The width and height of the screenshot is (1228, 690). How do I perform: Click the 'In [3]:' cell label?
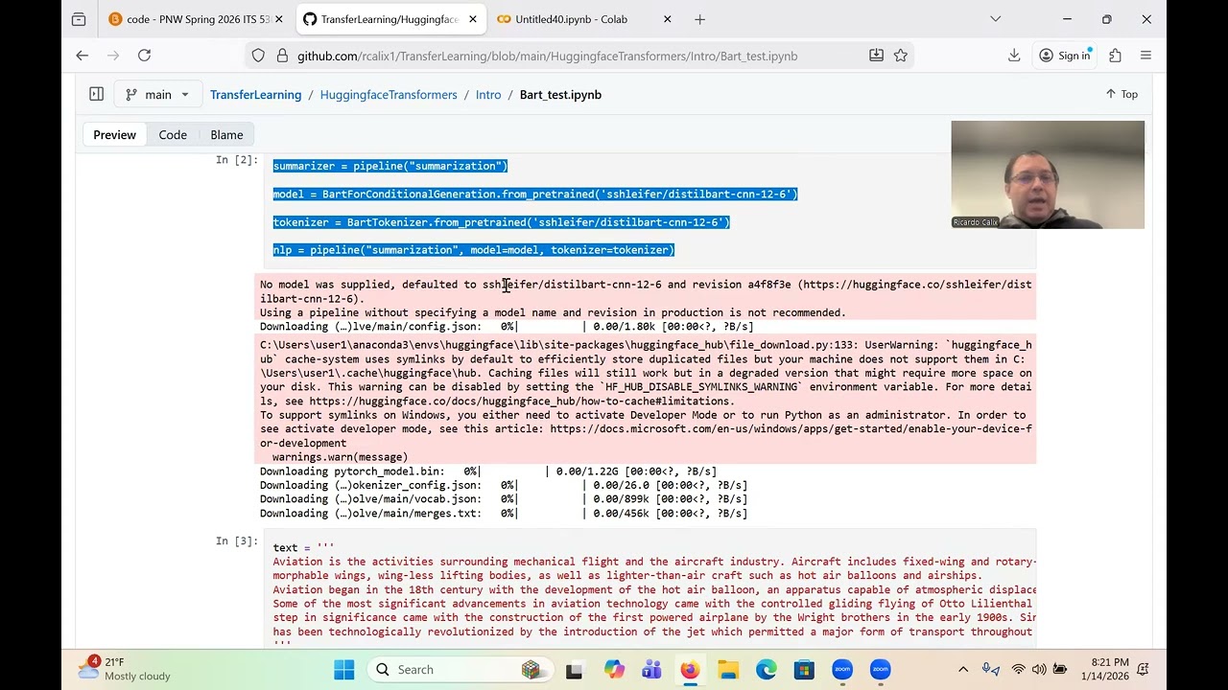tap(237, 541)
